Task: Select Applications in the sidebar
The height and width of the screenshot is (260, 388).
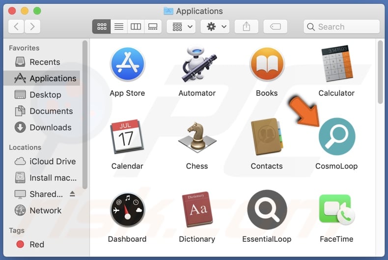Action: (42, 78)
